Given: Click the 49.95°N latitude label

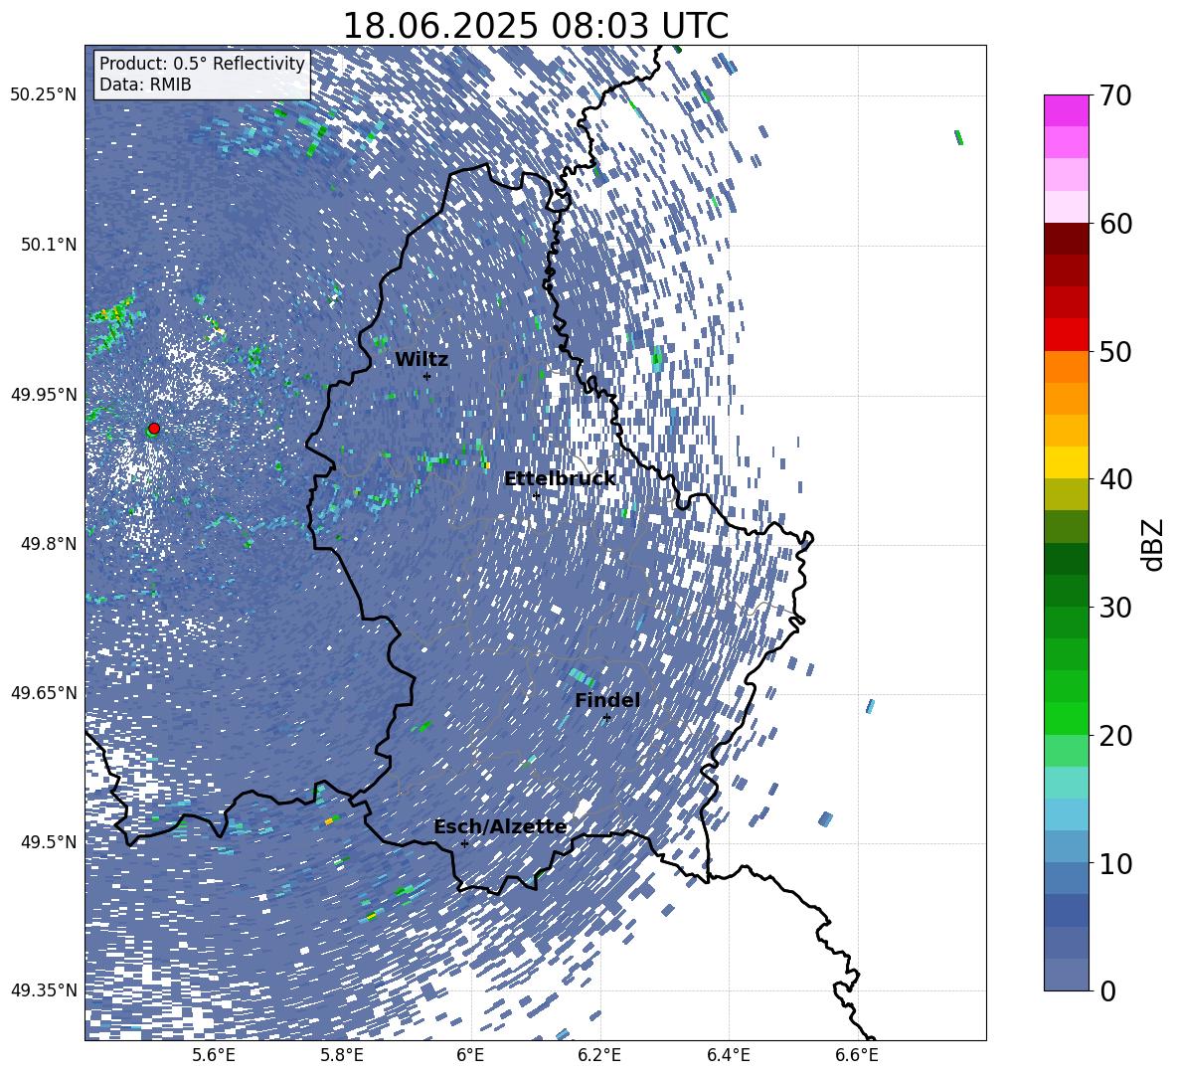Looking at the screenshot, I should pyautogui.click(x=44, y=395).
